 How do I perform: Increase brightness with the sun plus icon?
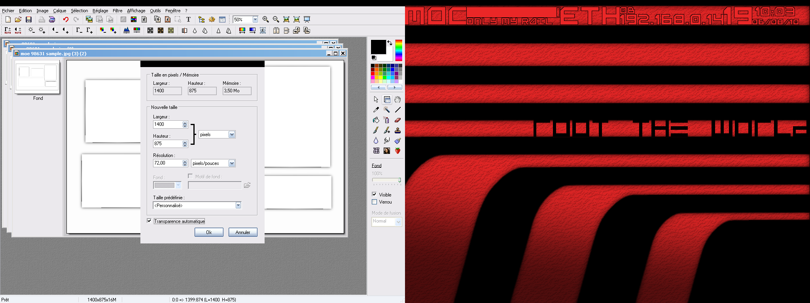click(42, 30)
